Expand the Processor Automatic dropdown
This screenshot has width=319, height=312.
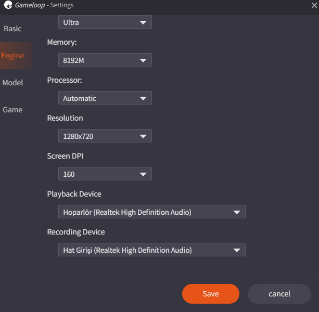(x=105, y=98)
